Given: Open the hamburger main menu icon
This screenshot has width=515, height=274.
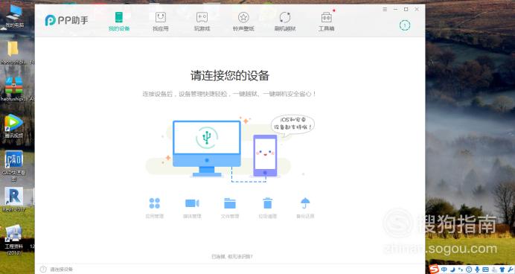Looking at the screenshot, I should (x=385, y=9).
